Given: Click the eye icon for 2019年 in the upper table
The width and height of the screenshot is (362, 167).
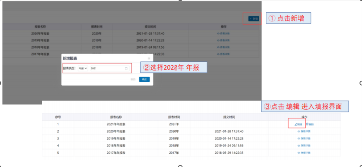Looking at the screenshot, I should [218, 40].
